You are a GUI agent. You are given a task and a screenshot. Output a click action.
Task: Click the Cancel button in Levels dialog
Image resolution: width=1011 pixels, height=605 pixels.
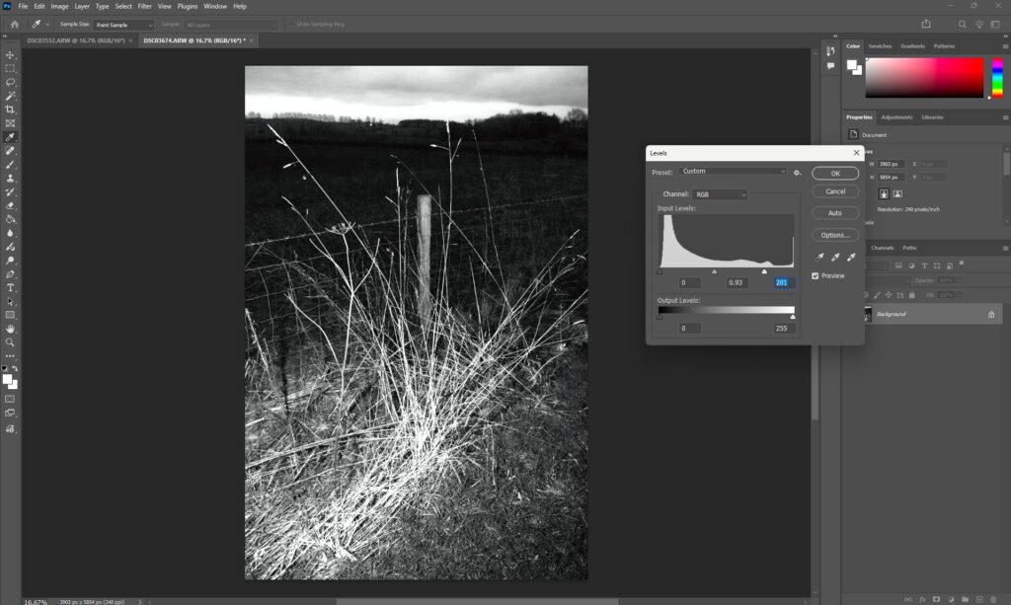[x=835, y=191]
